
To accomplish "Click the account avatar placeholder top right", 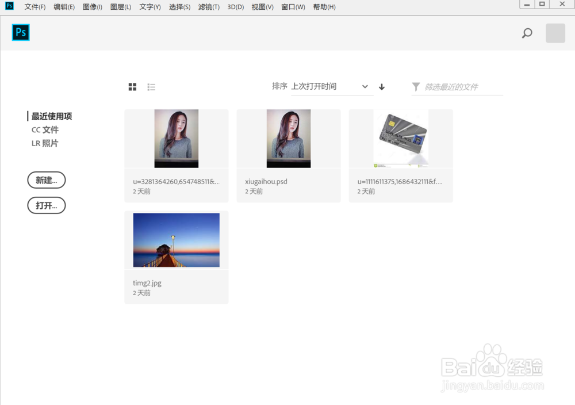I will click(x=554, y=33).
